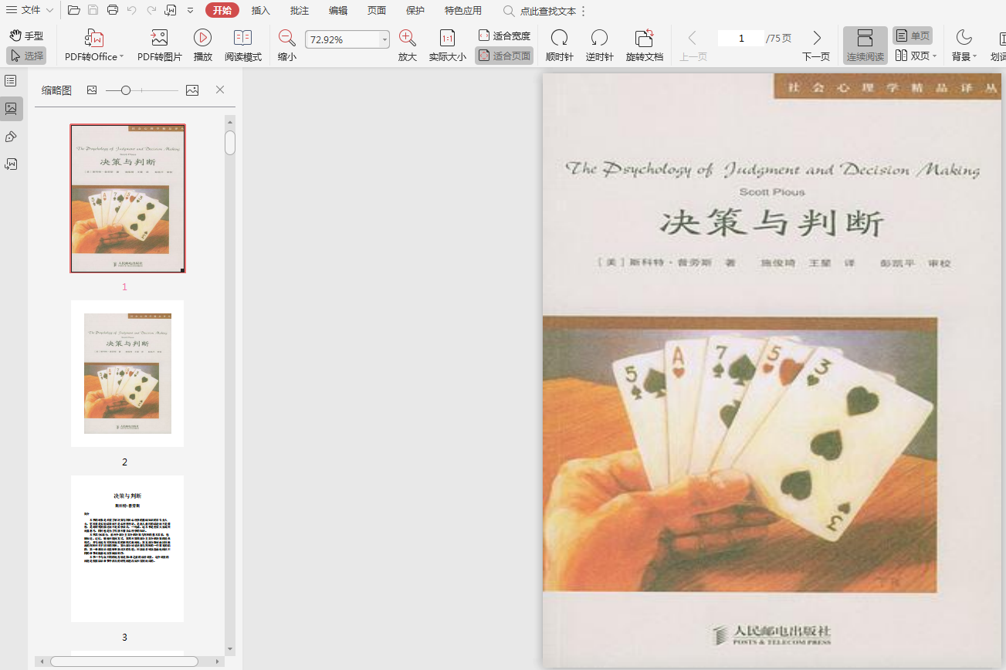Switch to the 插入 tab

(261, 10)
